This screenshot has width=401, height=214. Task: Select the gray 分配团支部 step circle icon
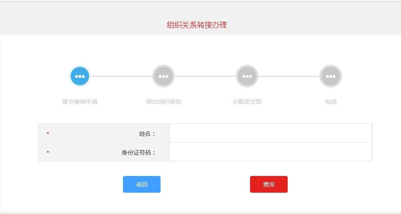pyautogui.click(x=247, y=76)
